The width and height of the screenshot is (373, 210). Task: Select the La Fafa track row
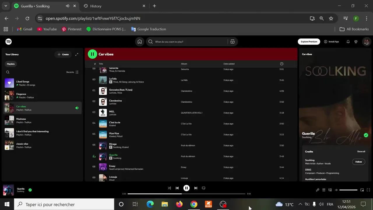pos(191,80)
